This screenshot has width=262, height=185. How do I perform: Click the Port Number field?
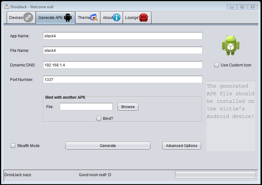click(x=123, y=79)
